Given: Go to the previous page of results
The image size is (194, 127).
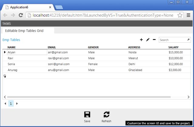Looking at the screenshot, I should pos(5,103).
